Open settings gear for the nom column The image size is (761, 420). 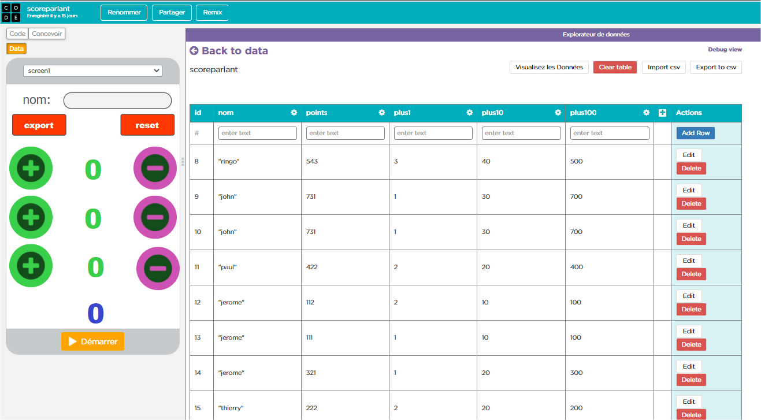pyautogui.click(x=294, y=113)
